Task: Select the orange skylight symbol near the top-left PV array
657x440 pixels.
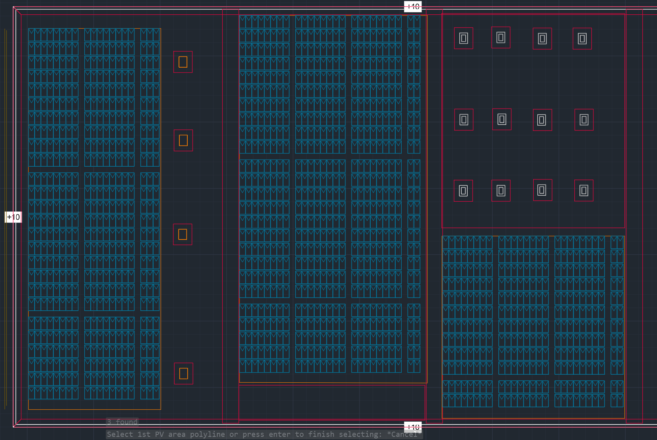Action: tap(183, 62)
